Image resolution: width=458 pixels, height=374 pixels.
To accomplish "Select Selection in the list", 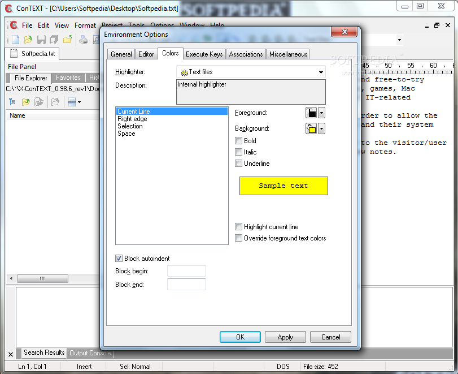I will coord(172,126).
